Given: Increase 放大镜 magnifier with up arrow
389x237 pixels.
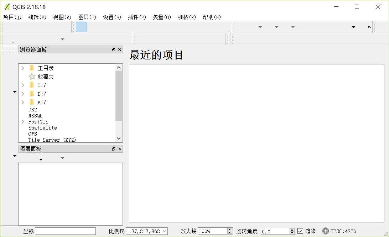Looking at the screenshot, I should [230, 230].
